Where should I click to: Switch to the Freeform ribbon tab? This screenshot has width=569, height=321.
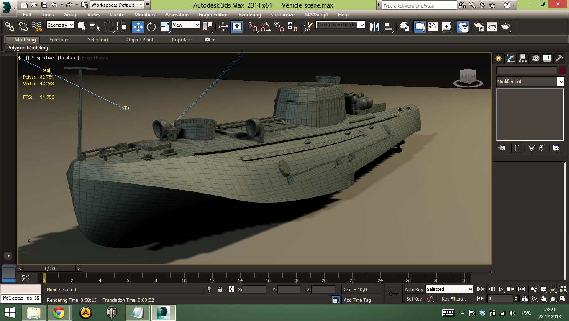click(59, 40)
